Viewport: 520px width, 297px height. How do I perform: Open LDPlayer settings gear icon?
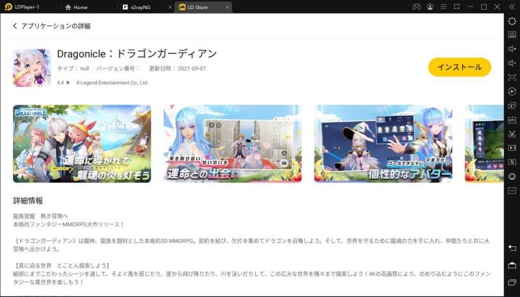pos(512,21)
